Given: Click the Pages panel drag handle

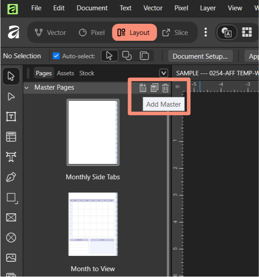Looking at the screenshot, I should [x=28, y=73].
